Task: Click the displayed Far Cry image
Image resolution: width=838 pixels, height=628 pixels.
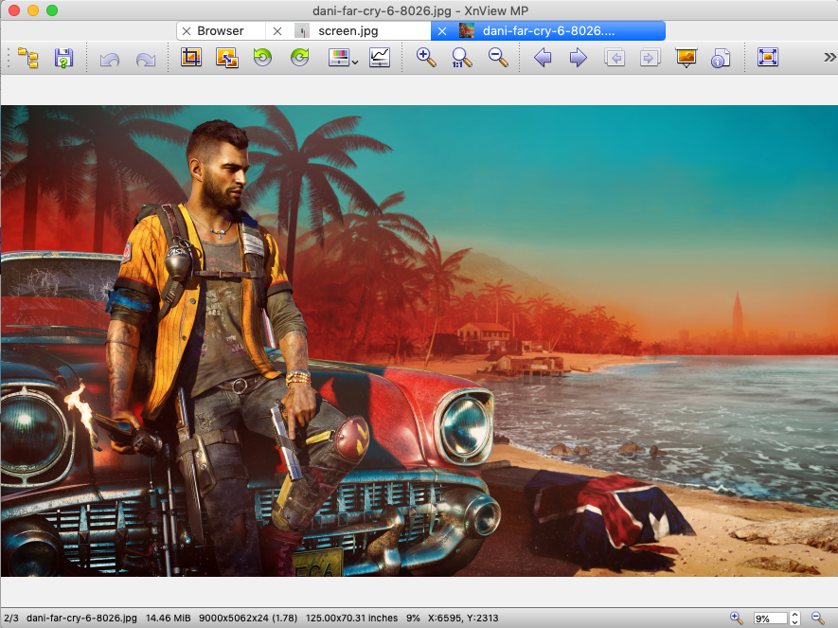Action: tap(419, 341)
